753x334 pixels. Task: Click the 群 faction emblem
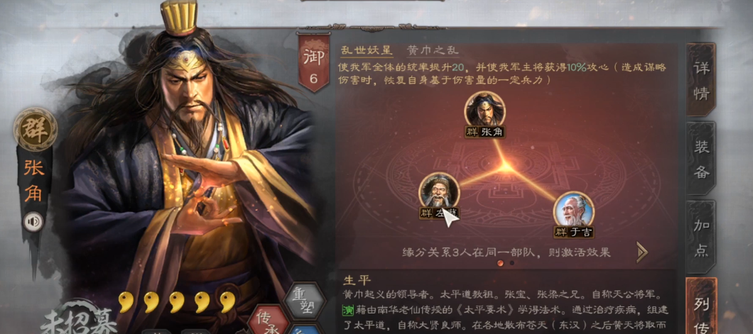click(x=35, y=129)
